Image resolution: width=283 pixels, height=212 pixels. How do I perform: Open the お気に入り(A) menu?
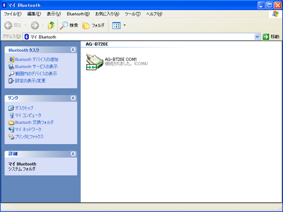(107, 14)
